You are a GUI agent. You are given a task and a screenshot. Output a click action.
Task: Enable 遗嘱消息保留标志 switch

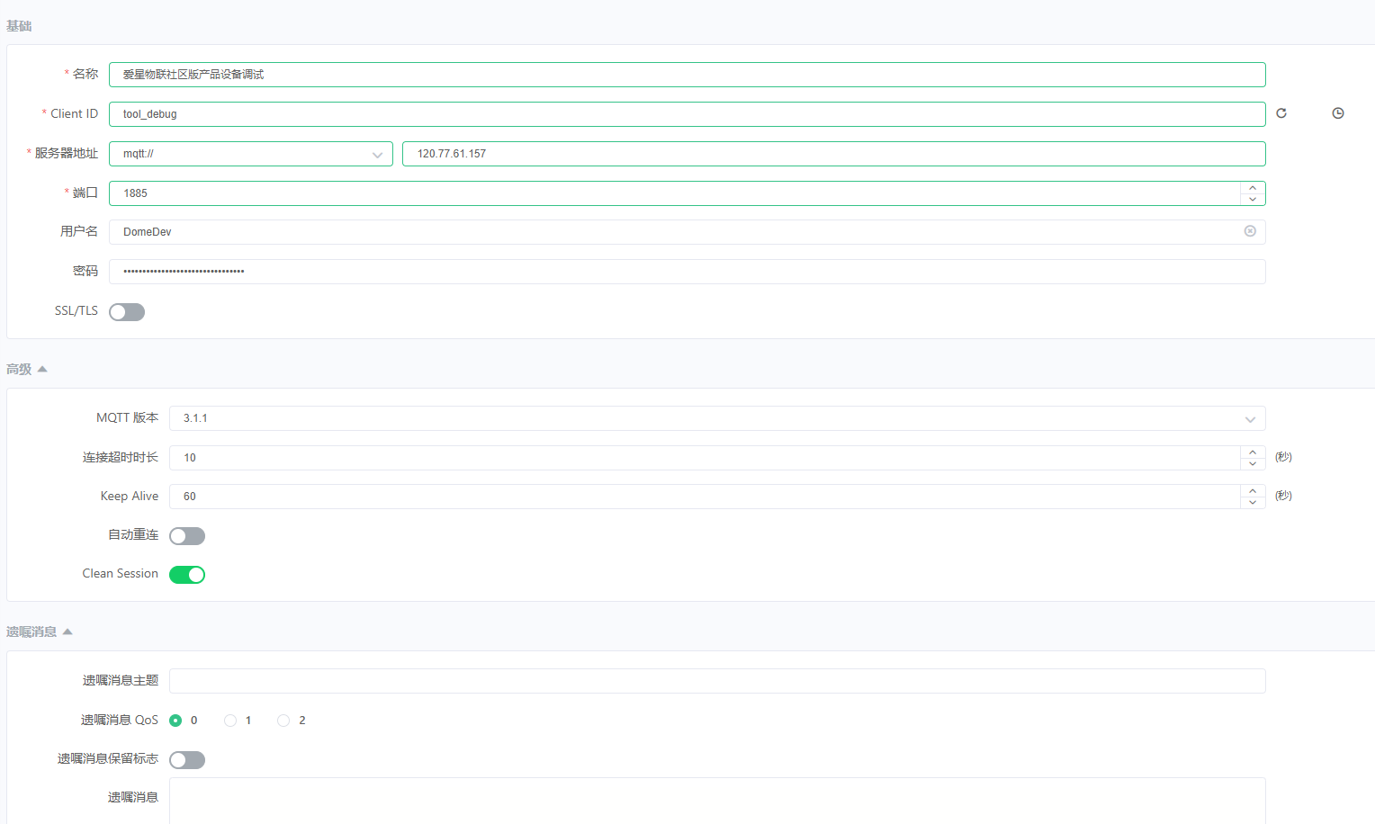point(187,760)
